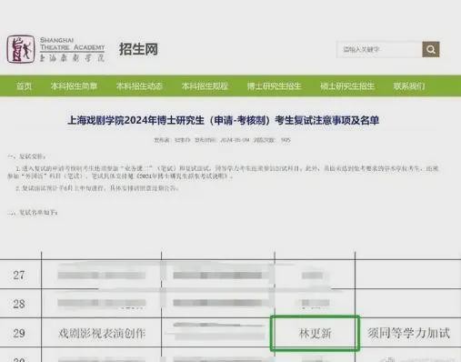Click the Shanghai Theatre Academy logo

click(21, 49)
